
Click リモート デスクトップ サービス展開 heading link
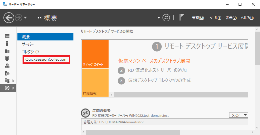(206, 46)
